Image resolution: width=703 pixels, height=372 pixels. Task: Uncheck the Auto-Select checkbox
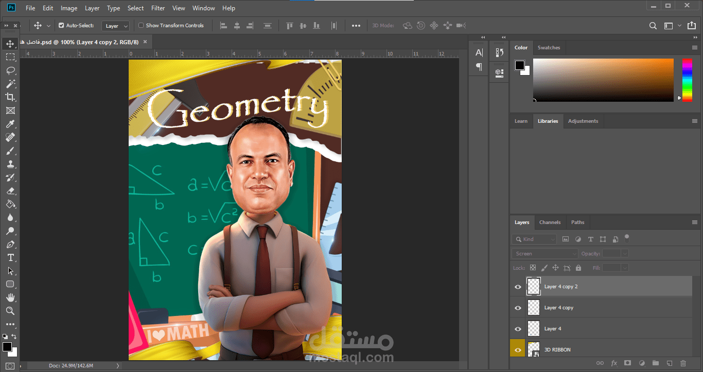61,25
